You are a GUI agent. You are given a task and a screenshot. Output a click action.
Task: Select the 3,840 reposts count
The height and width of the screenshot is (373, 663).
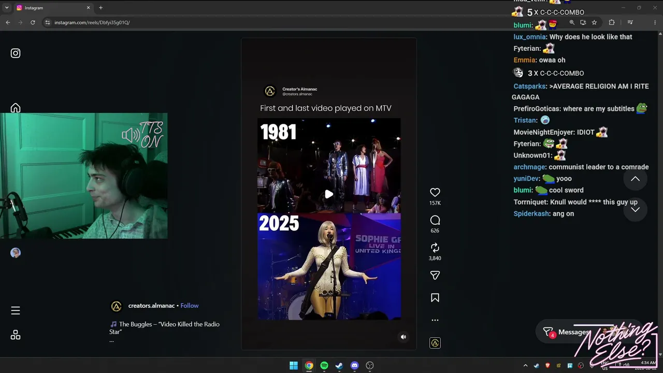pos(435,258)
